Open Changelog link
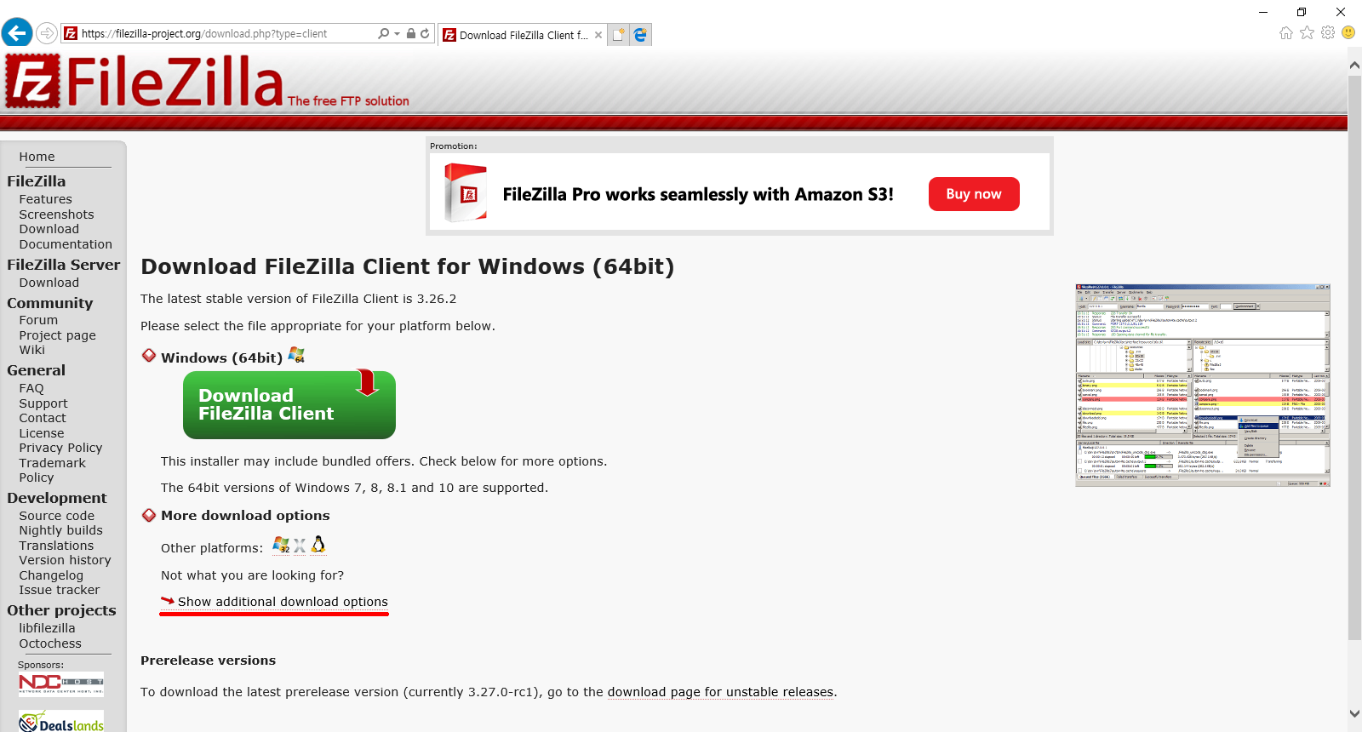The height and width of the screenshot is (732, 1362). tap(51, 575)
